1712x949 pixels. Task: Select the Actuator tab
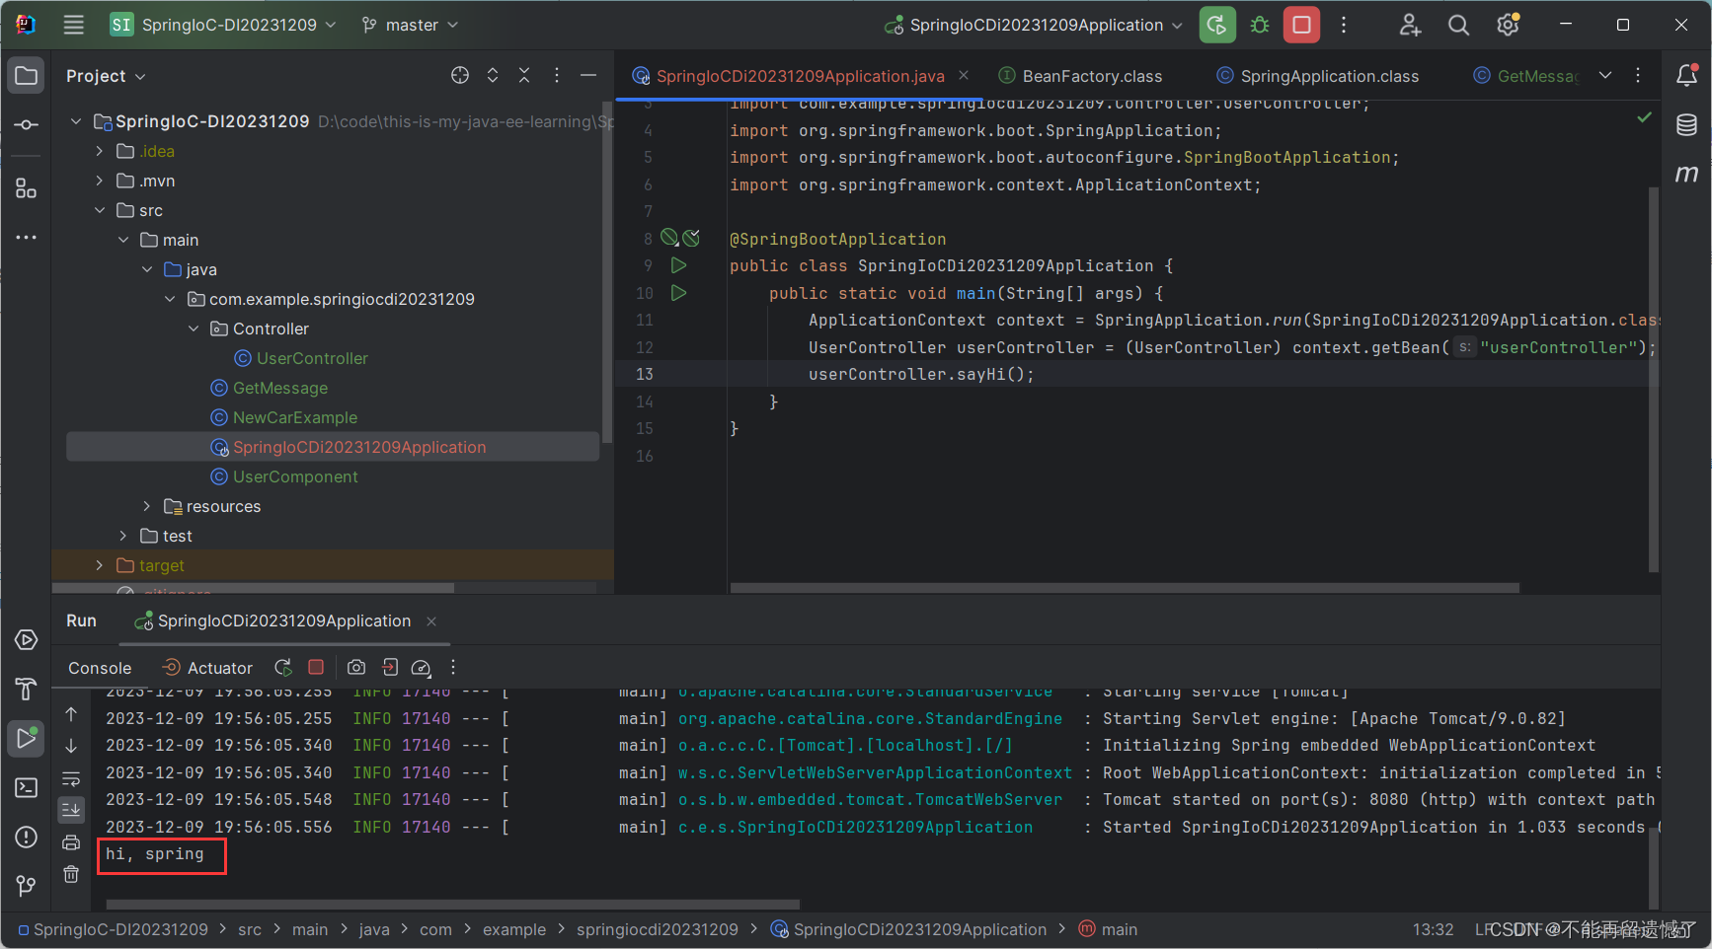click(x=207, y=668)
